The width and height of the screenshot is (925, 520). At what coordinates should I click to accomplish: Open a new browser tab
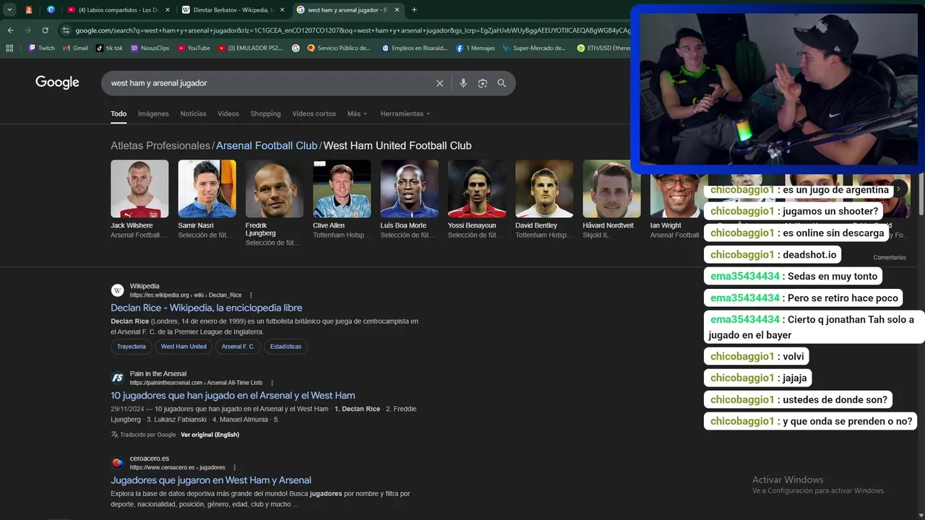[x=414, y=10]
